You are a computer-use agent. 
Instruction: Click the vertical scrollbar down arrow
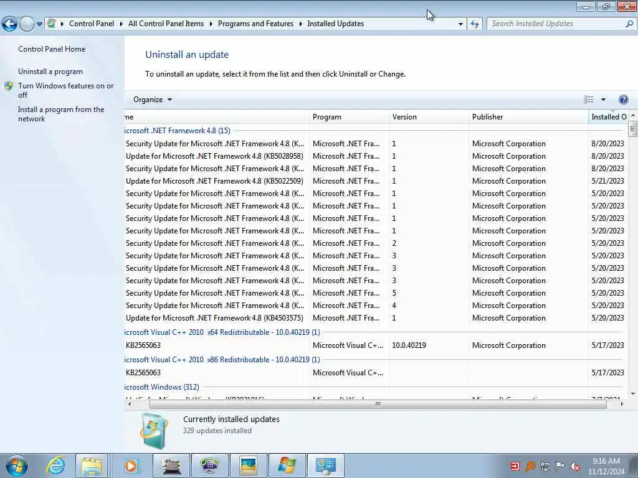[633, 393]
